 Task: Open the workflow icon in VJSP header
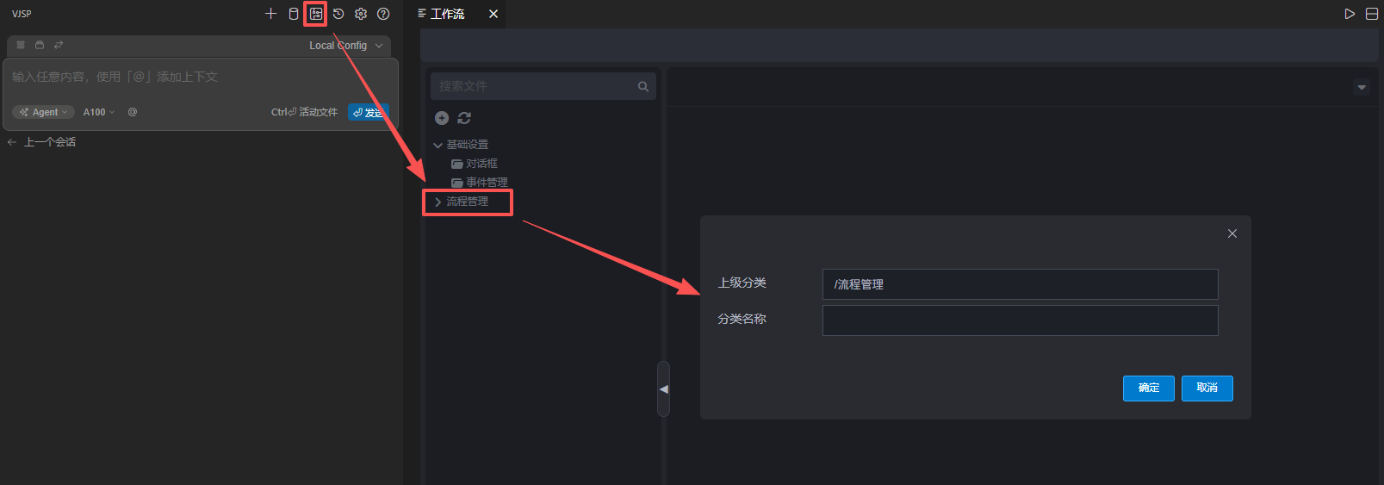316,14
